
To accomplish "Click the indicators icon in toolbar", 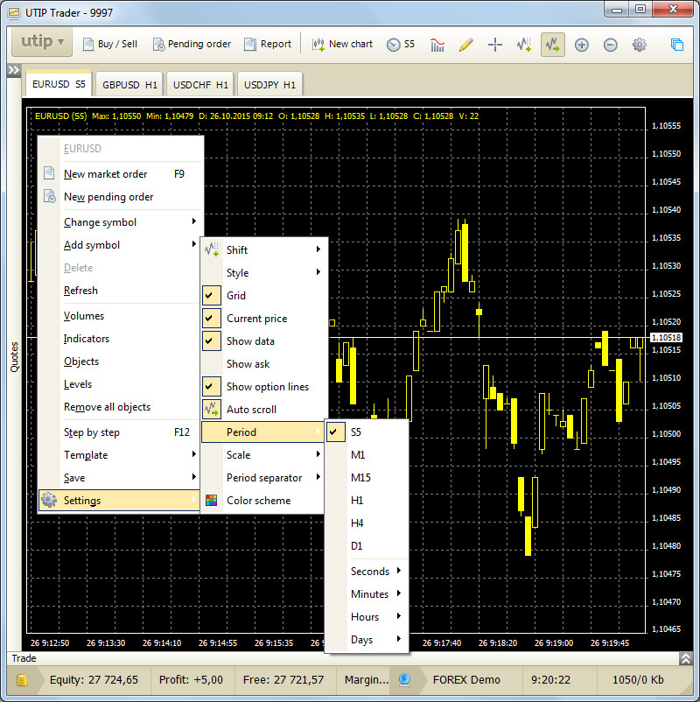I will pos(437,45).
